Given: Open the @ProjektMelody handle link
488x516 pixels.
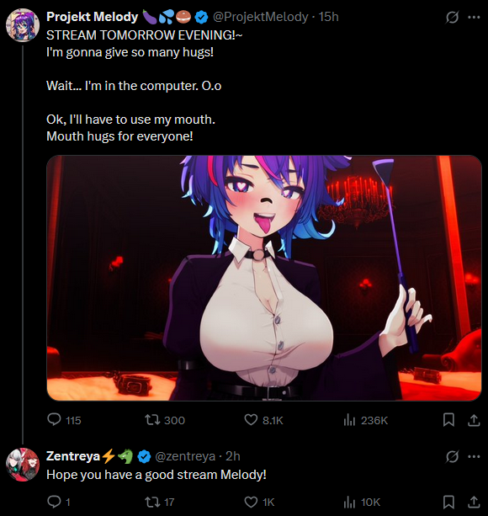Looking at the screenshot, I should (x=261, y=17).
